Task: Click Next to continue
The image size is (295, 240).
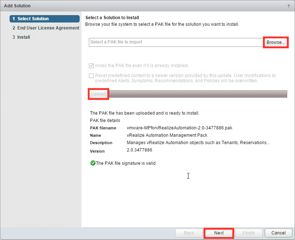Action: click(x=219, y=233)
